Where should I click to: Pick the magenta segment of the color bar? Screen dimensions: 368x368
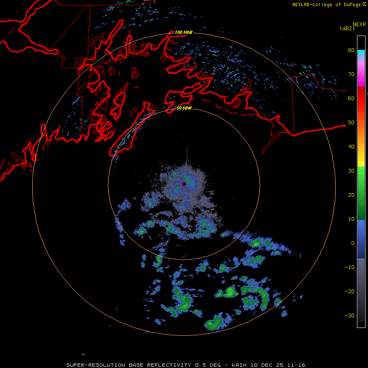361,75
